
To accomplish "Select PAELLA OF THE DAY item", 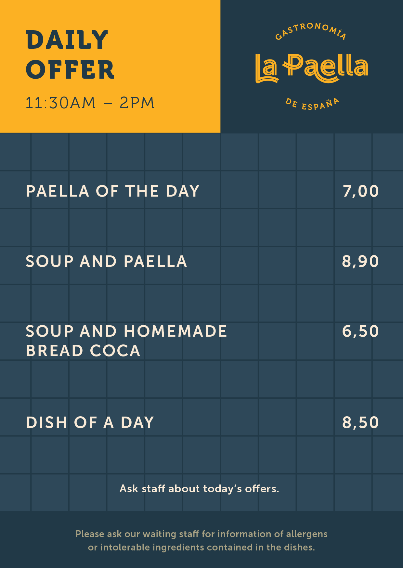I will (x=112, y=191).
